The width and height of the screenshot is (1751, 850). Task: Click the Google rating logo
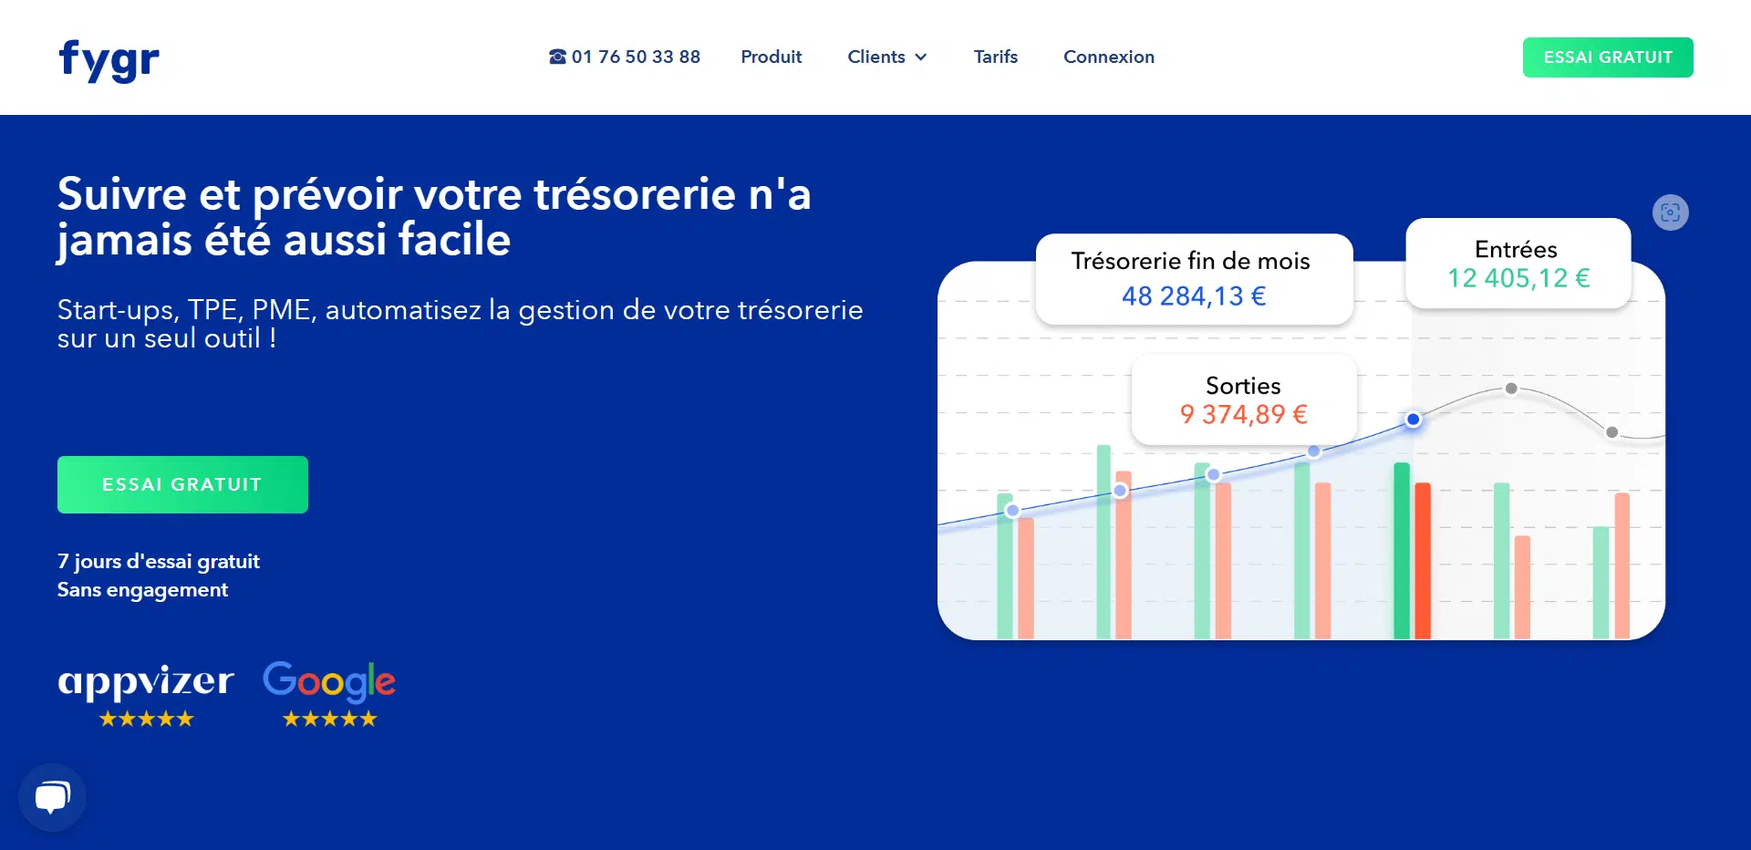click(x=329, y=681)
